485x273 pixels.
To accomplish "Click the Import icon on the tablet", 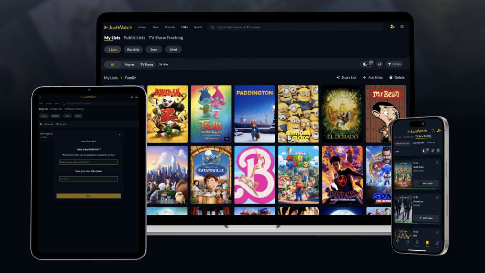I will tap(57, 124).
